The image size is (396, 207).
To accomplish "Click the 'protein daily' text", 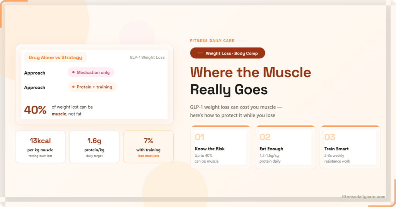I will click(270, 161).
